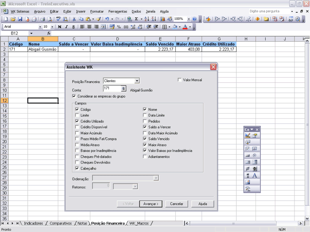Viewport: 310px width, 232px height.
Task: Enable the Limite checkbox
Action: (77, 115)
